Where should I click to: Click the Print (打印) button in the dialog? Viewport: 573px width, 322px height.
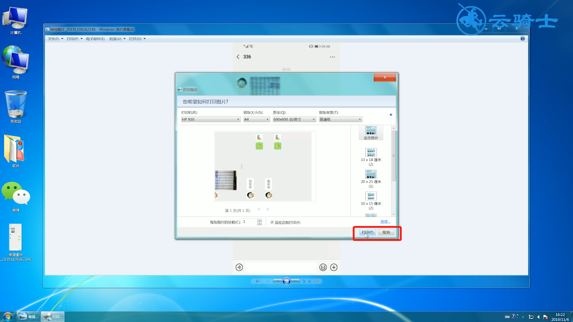tap(367, 232)
